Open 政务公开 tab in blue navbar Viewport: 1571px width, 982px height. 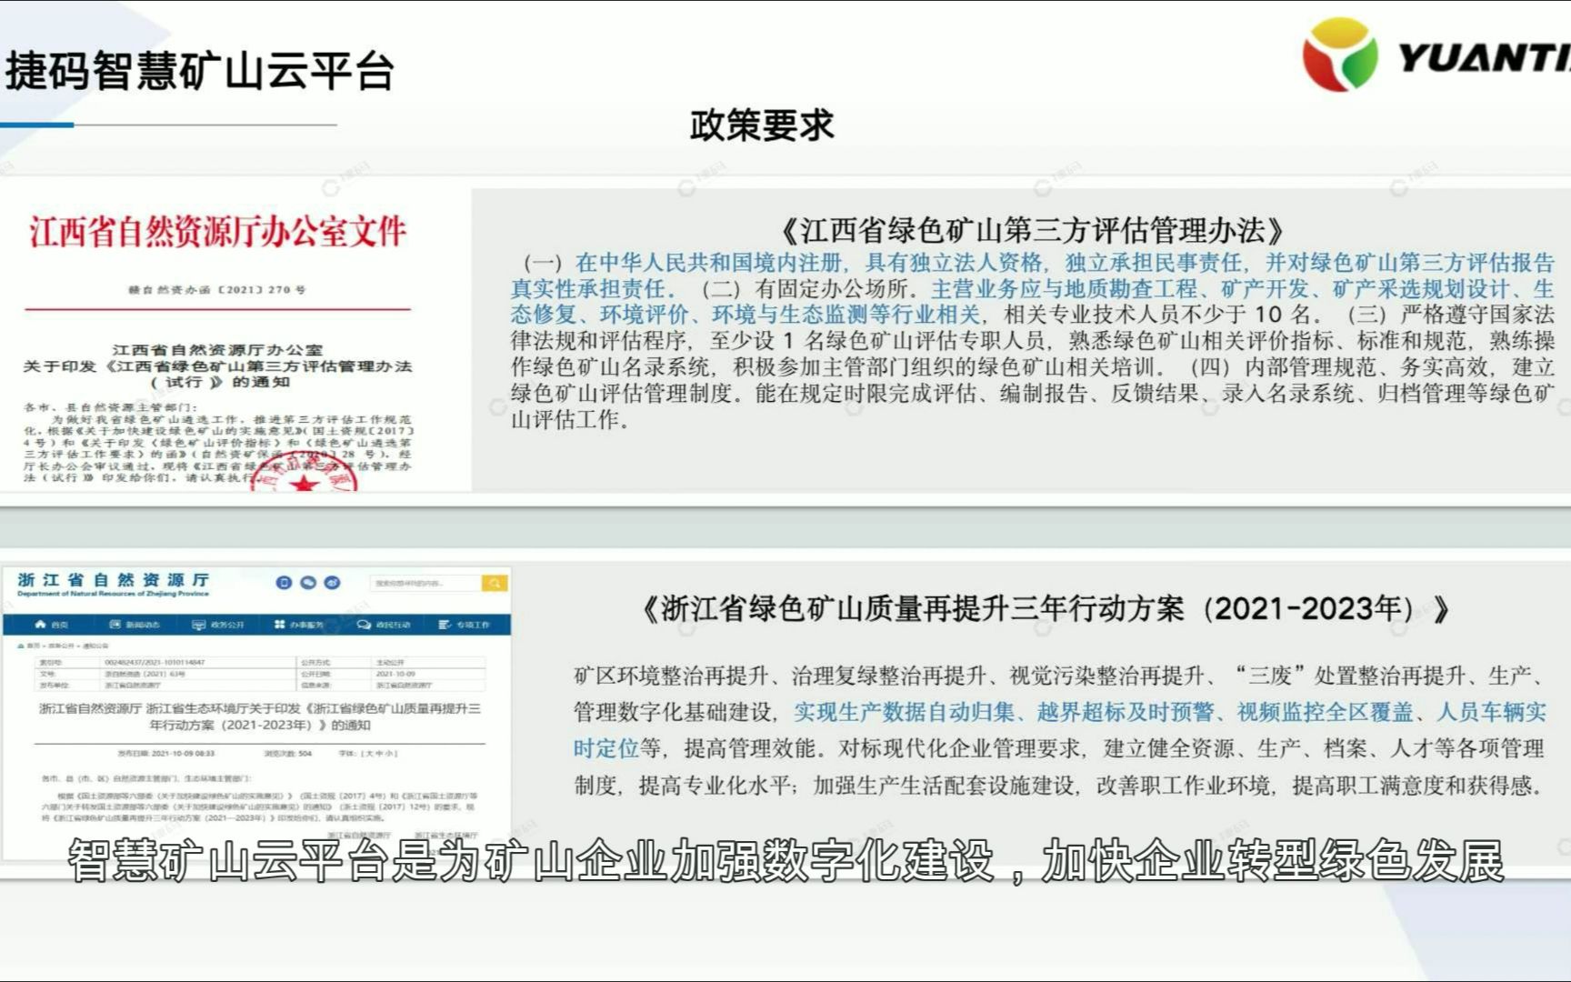(x=218, y=625)
